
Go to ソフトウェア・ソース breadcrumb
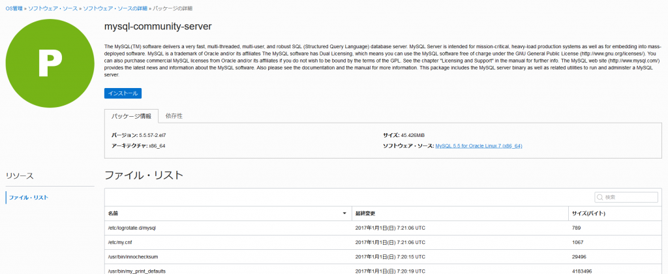pos(53,8)
